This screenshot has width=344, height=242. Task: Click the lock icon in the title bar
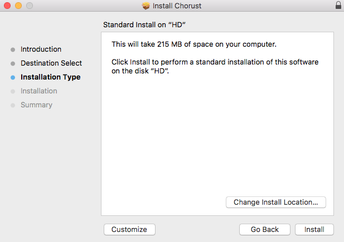pos(338,6)
